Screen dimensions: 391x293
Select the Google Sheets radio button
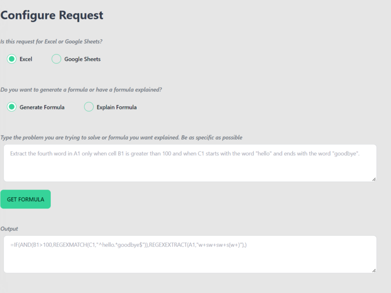[56, 59]
